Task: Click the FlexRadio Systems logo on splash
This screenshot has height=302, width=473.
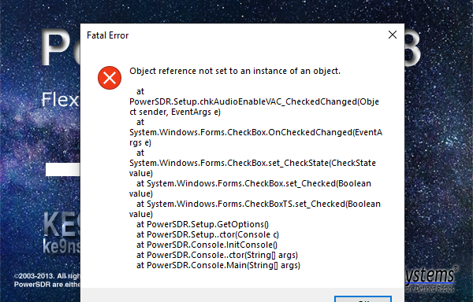Action: [430, 279]
